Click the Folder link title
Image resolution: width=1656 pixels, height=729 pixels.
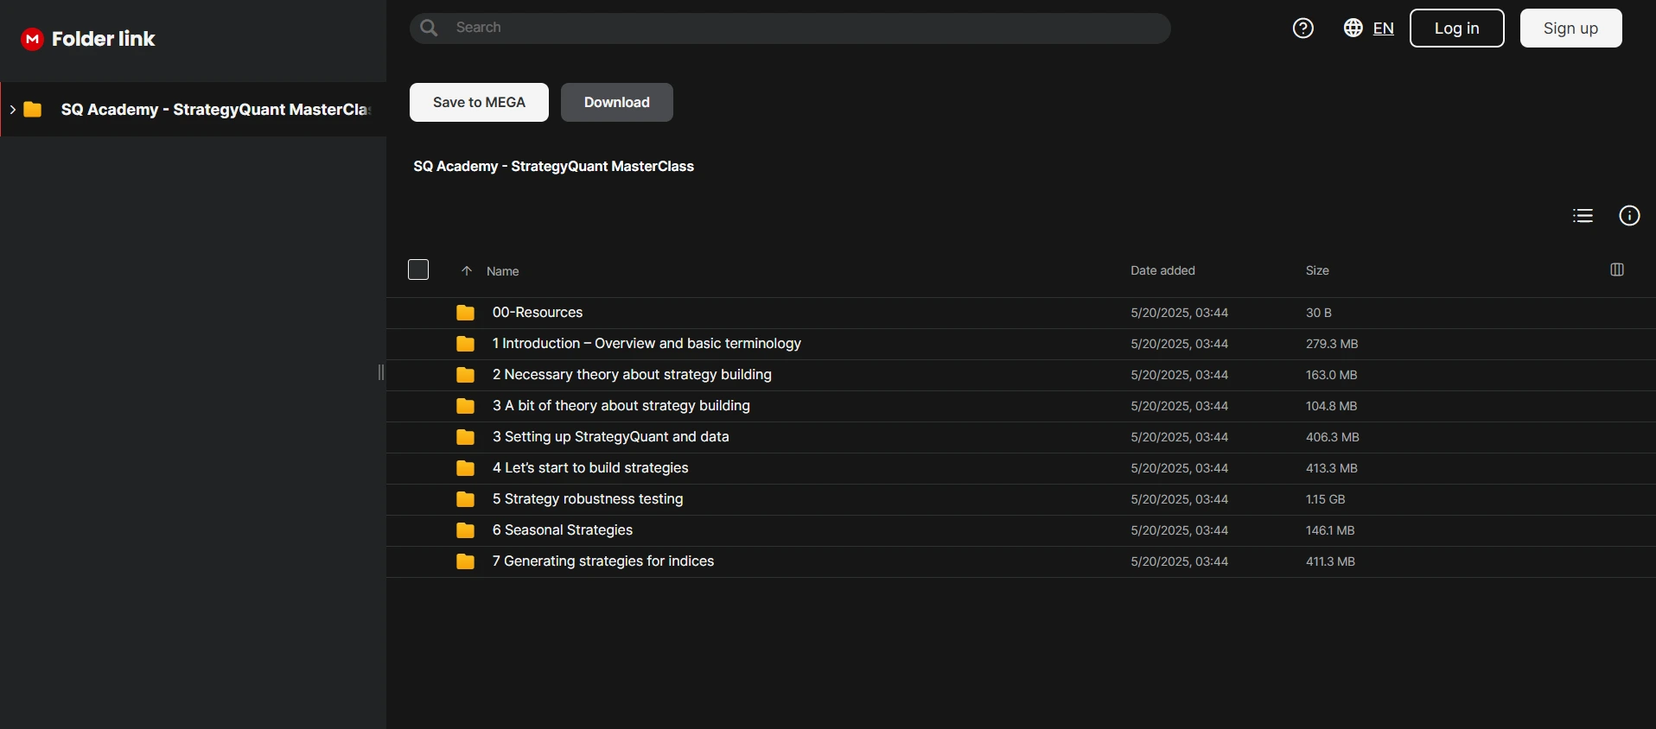[103, 39]
